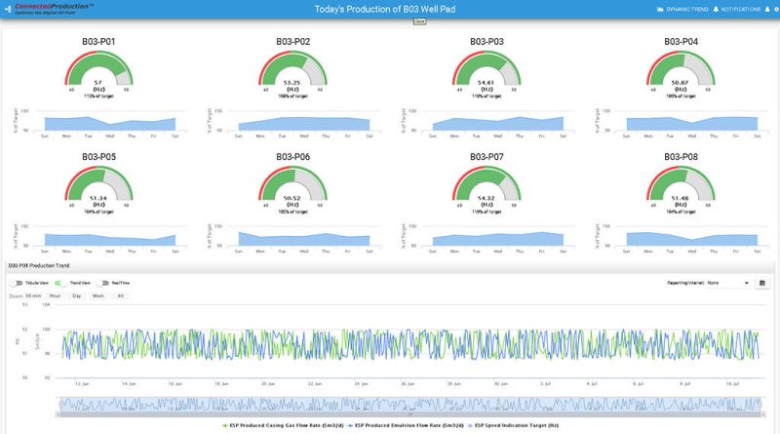Select the B03-P02 gauge
Screen dimensions: 780x434
pos(292,68)
